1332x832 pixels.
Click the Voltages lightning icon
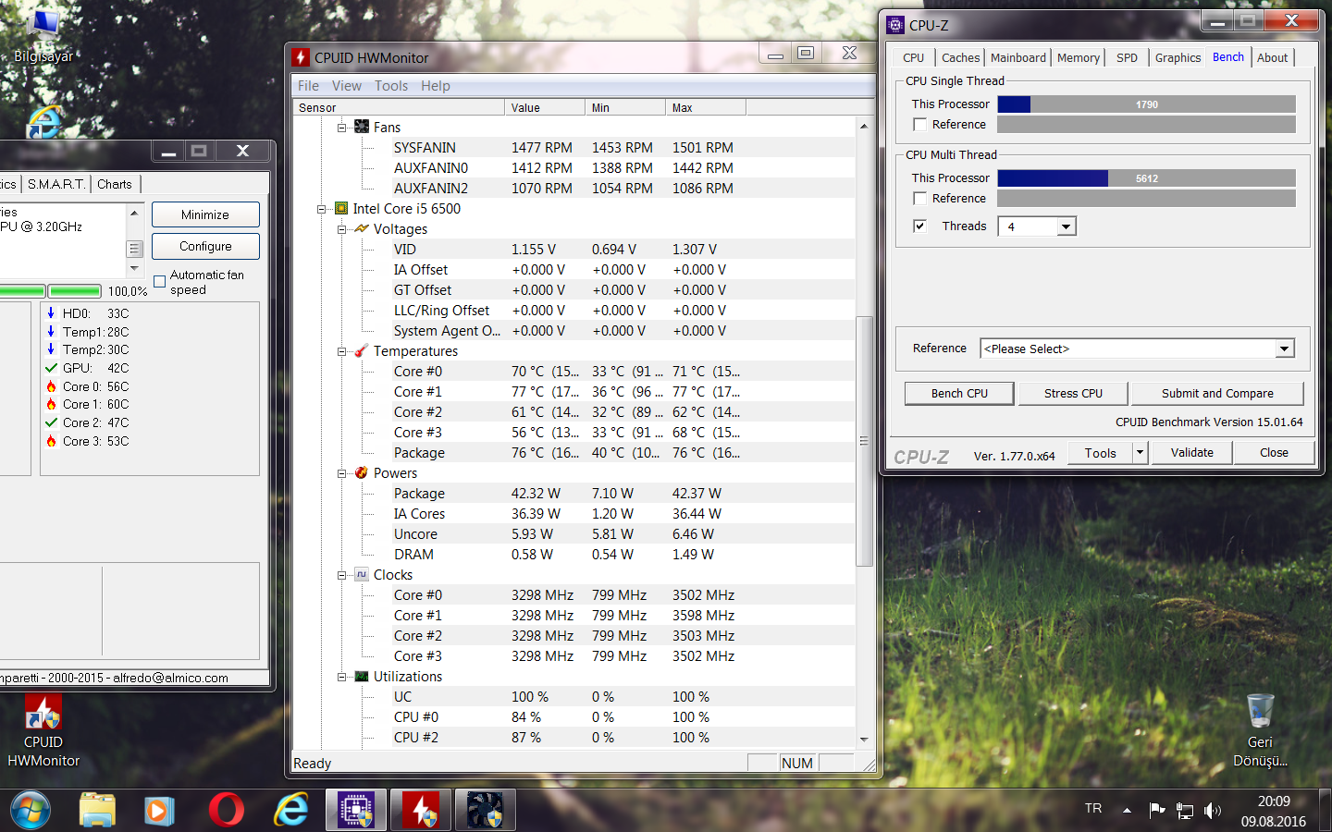point(362,228)
